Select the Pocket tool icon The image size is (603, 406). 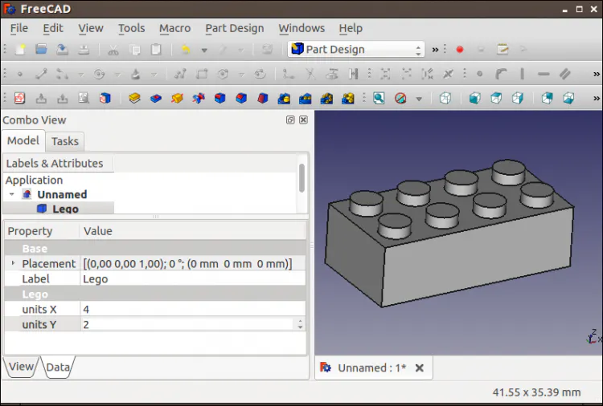coord(156,99)
